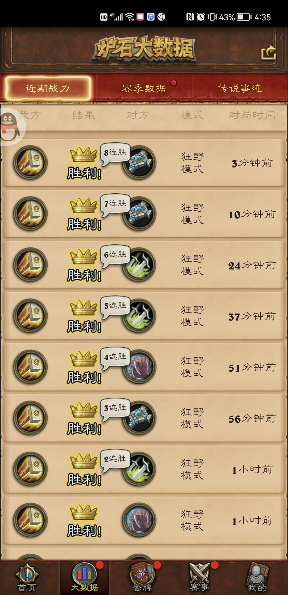
Task: Switch to the 赛季数据 tab
Action: click(144, 88)
